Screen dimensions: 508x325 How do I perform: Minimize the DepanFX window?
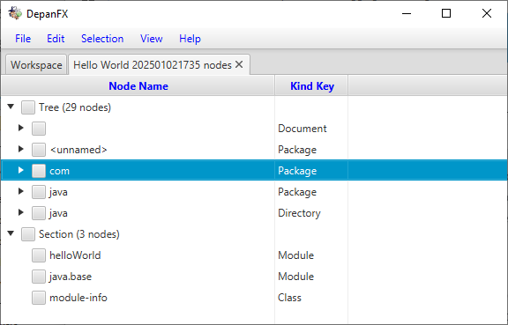click(x=407, y=13)
